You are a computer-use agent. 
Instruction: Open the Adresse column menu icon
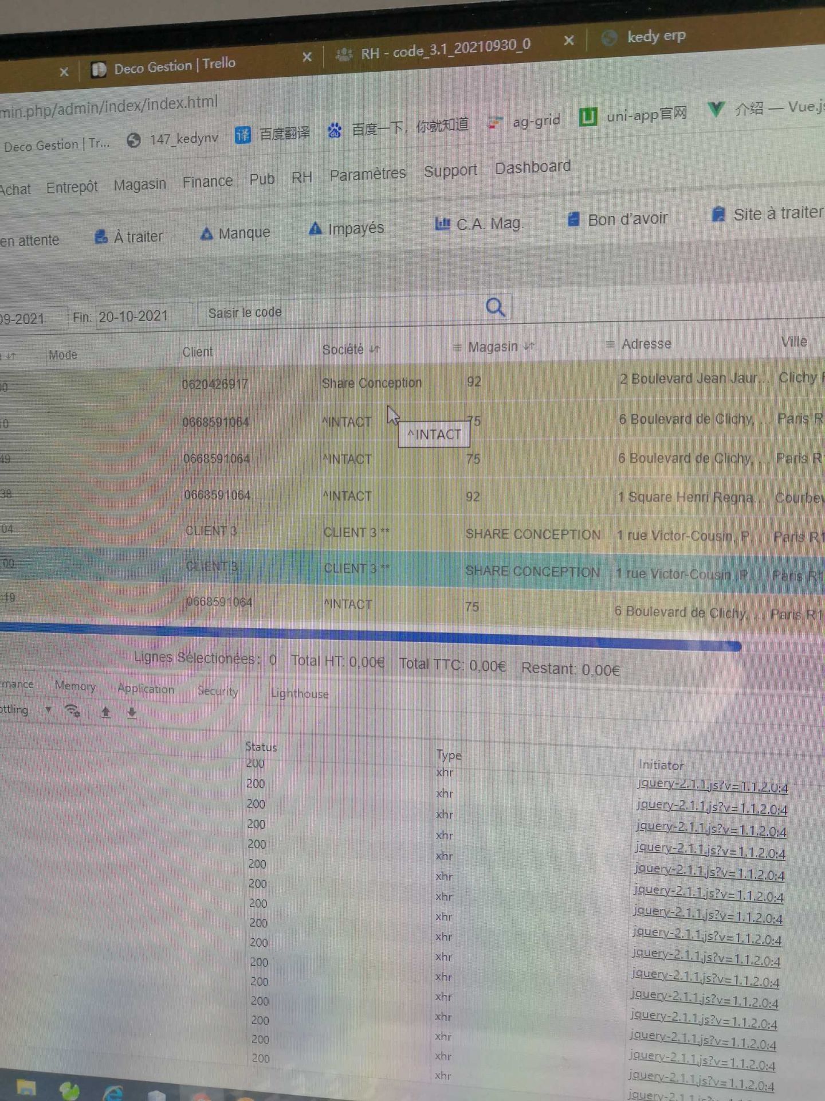tap(610, 344)
